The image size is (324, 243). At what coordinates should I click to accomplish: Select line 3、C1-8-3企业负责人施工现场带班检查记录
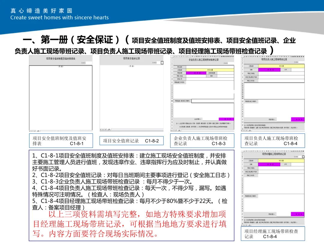pos(112,181)
